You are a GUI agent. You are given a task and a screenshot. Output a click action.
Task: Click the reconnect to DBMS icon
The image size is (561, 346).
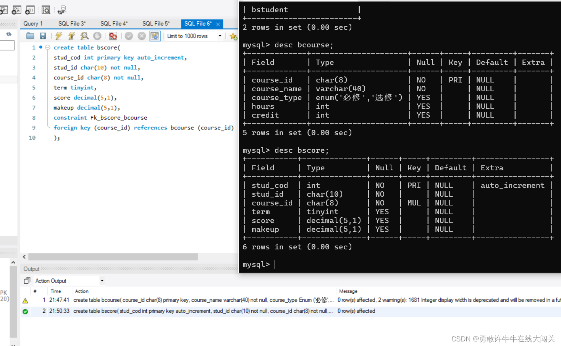point(62,10)
